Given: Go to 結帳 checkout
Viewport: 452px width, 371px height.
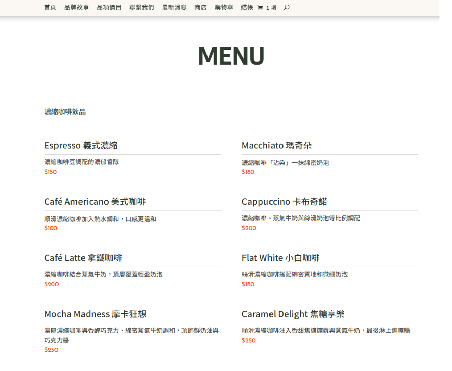Looking at the screenshot, I should pos(247,8).
